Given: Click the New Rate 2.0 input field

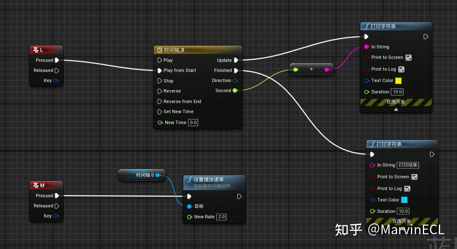Looking at the screenshot, I should click(221, 217).
